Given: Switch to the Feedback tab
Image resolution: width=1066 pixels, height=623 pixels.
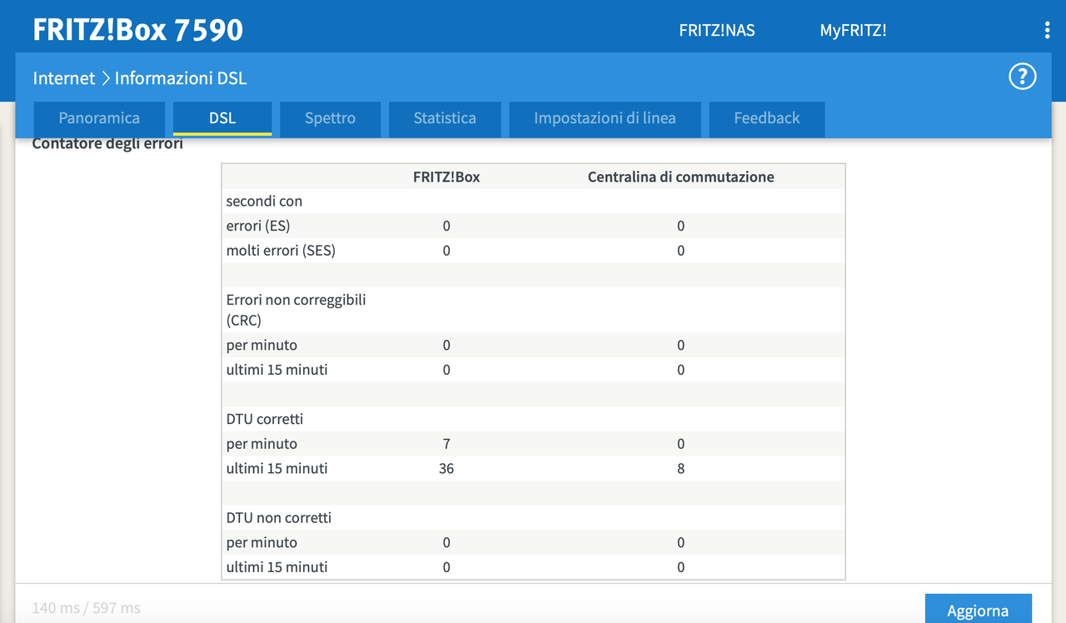Looking at the screenshot, I should click(x=767, y=118).
